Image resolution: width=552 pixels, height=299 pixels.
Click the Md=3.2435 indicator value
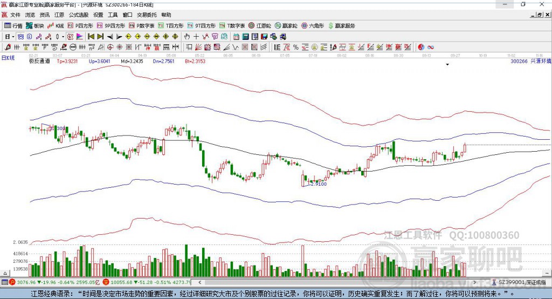pos(132,61)
